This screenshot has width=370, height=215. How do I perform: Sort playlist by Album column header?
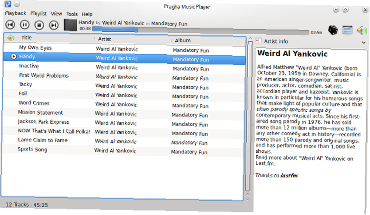(183, 41)
